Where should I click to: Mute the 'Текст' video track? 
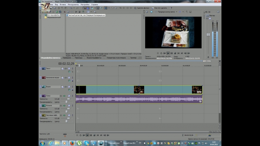(x=69, y=68)
